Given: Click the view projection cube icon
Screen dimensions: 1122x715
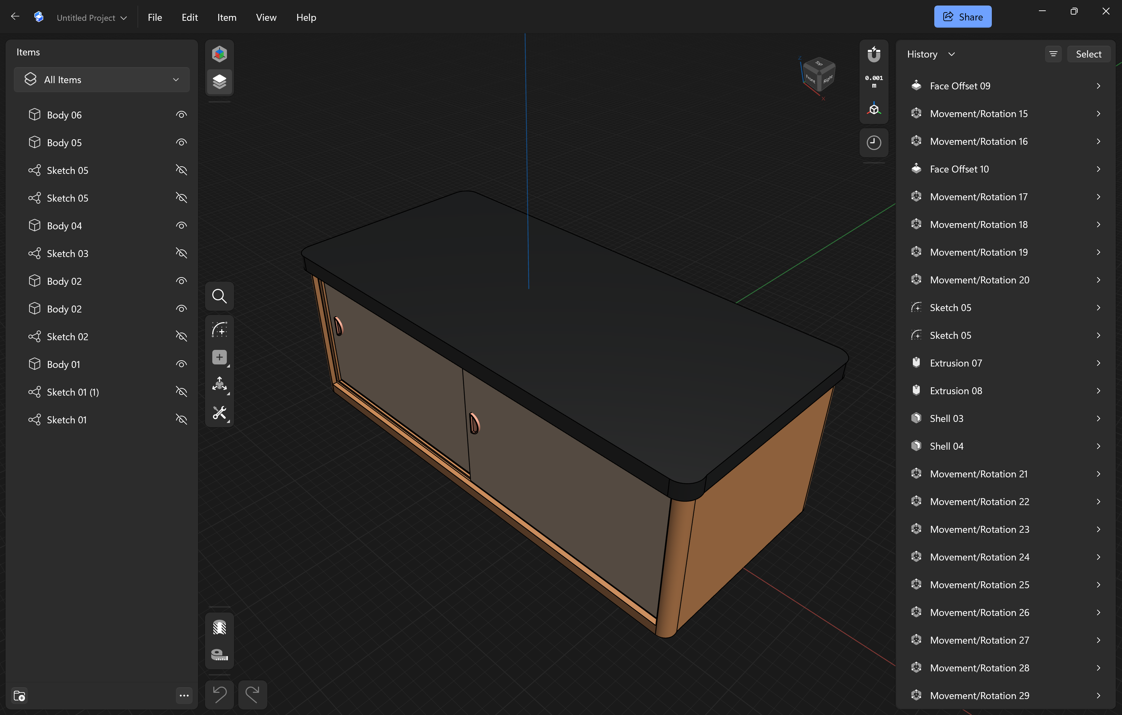Looking at the screenshot, I should (x=874, y=109).
